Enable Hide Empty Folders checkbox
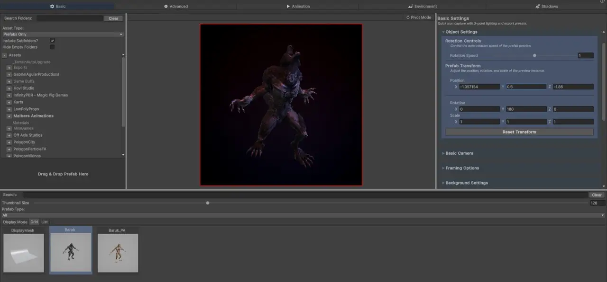Viewport: 607px width, 282px height. click(x=53, y=47)
